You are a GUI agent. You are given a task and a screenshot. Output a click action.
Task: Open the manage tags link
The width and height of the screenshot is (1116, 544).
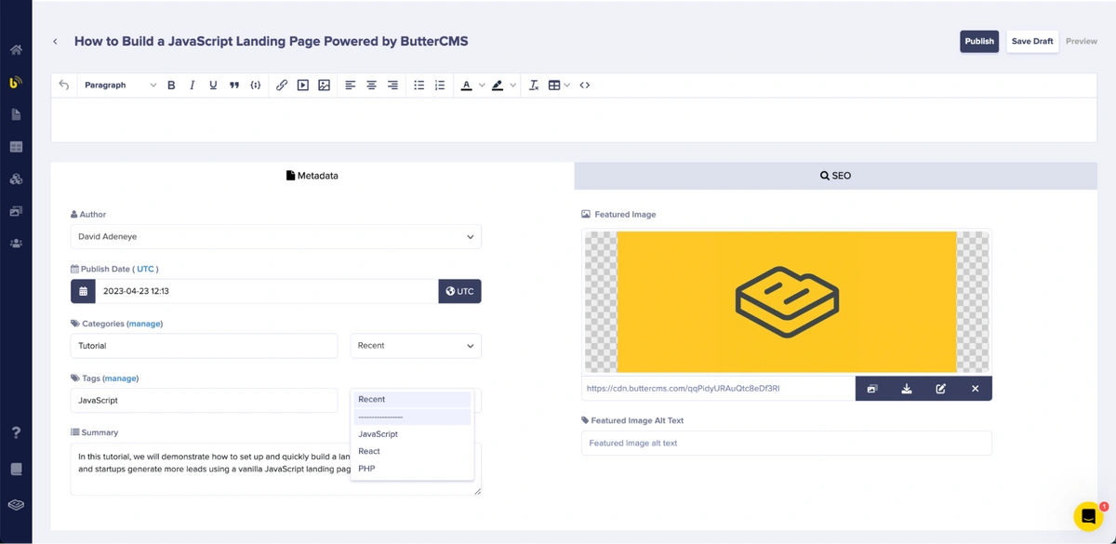click(121, 378)
